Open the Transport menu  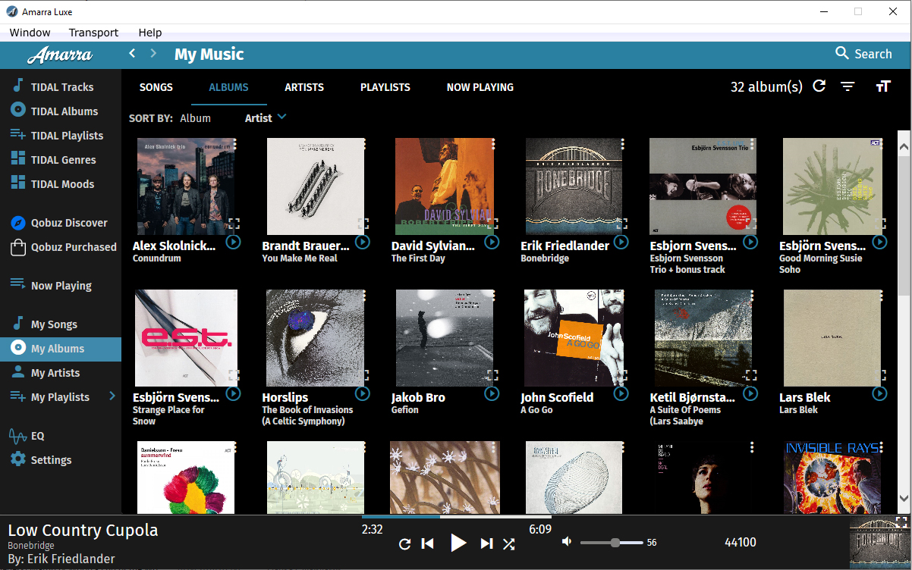(x=93, y=33)
